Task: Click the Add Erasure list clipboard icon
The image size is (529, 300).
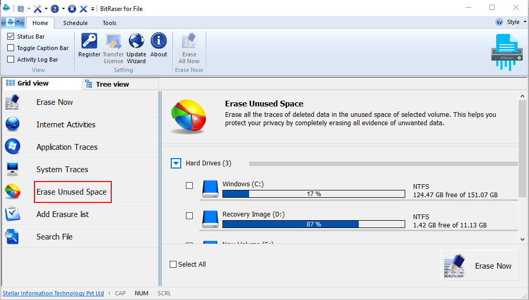Action: (13, 214)
